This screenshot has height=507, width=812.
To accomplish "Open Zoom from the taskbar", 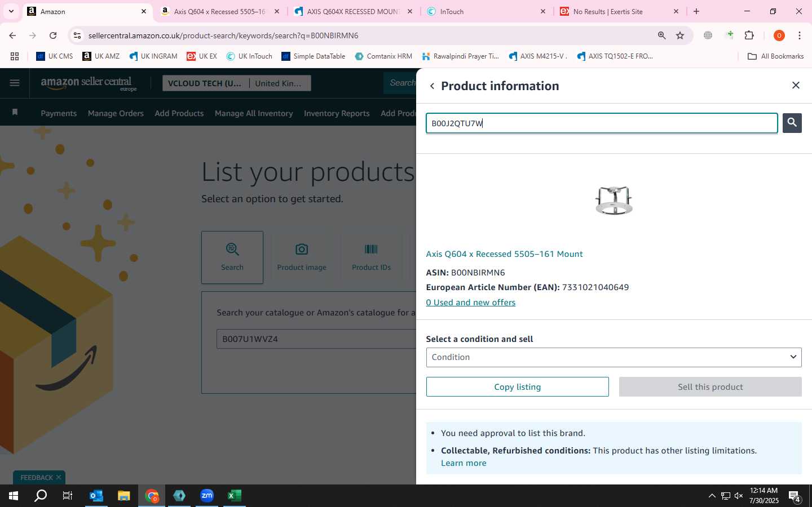I will (x=207, y=496).
